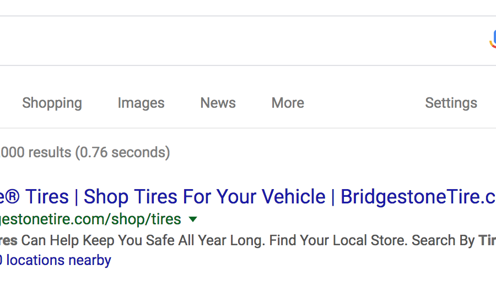The height and width of the screenshot is (287, 496).
Task: Expand green arrow beside bridgestonetire.com/shop/tires URL
Action: tap(193, 219)
